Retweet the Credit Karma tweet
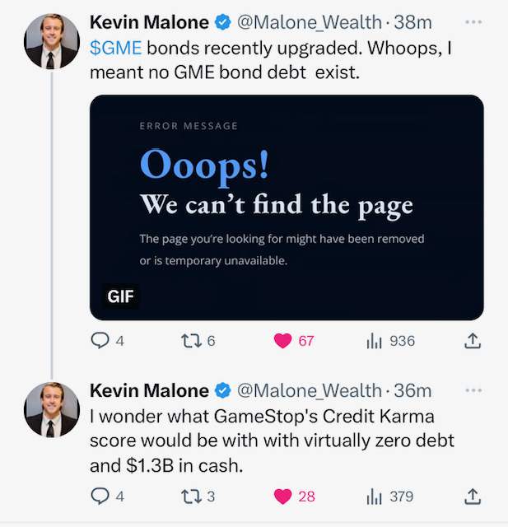The width and height of the screenshot is (508, 527). (x=189, y=496)
